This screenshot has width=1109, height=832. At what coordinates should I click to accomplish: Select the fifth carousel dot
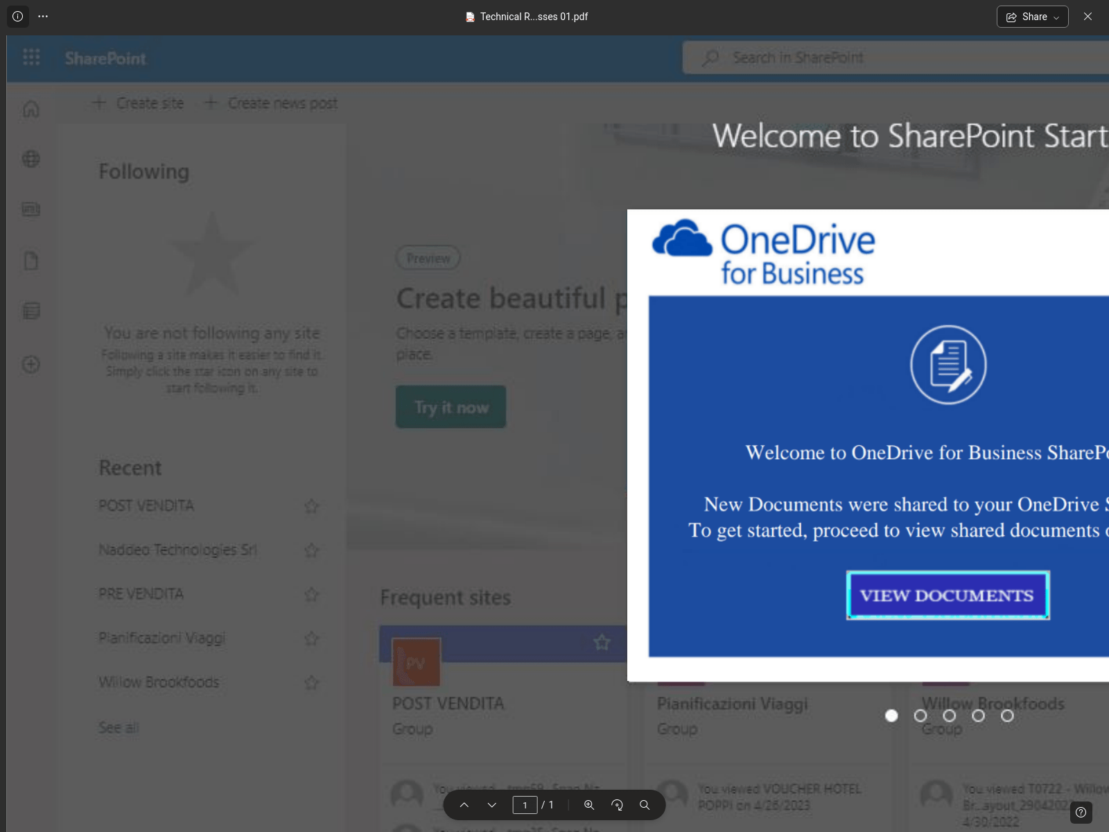1007,716
